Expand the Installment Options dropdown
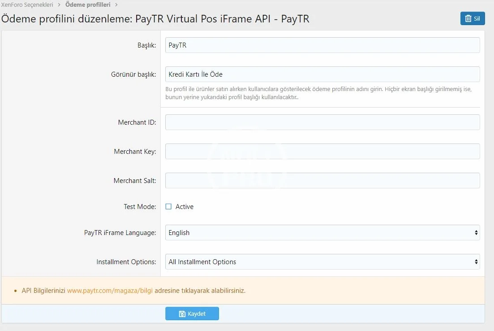 (x=322, y=262)
